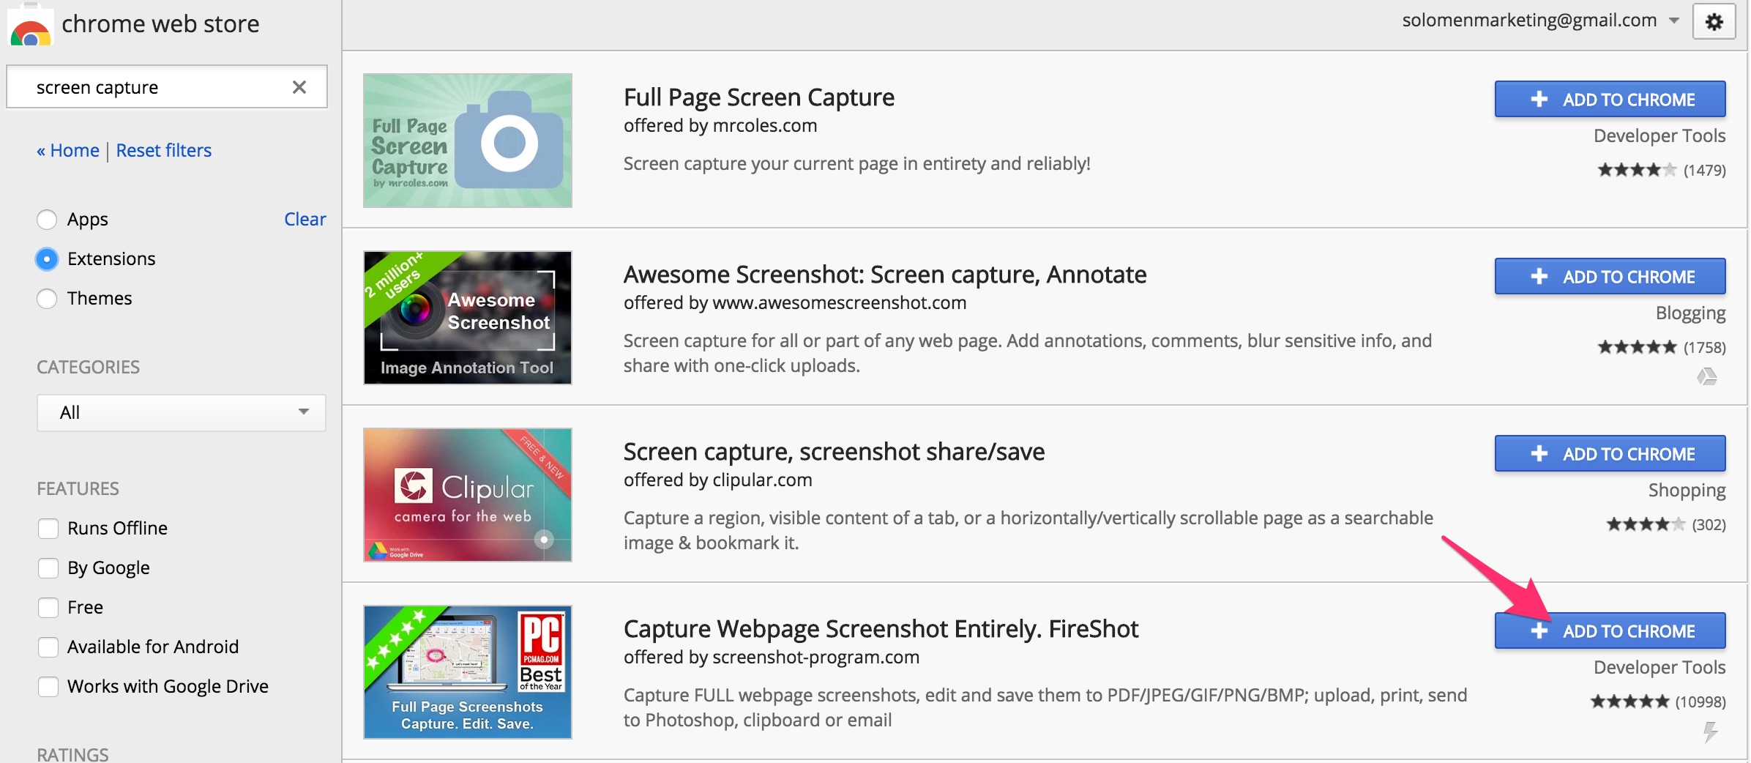Click the solomenmarketing@gmail.com account email
Viewport: 1751px width, 763px height.
tap(1529, 21)
